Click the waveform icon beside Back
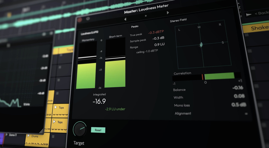The image size is (269, 148). pyautogui.click(x=249, y=15)
